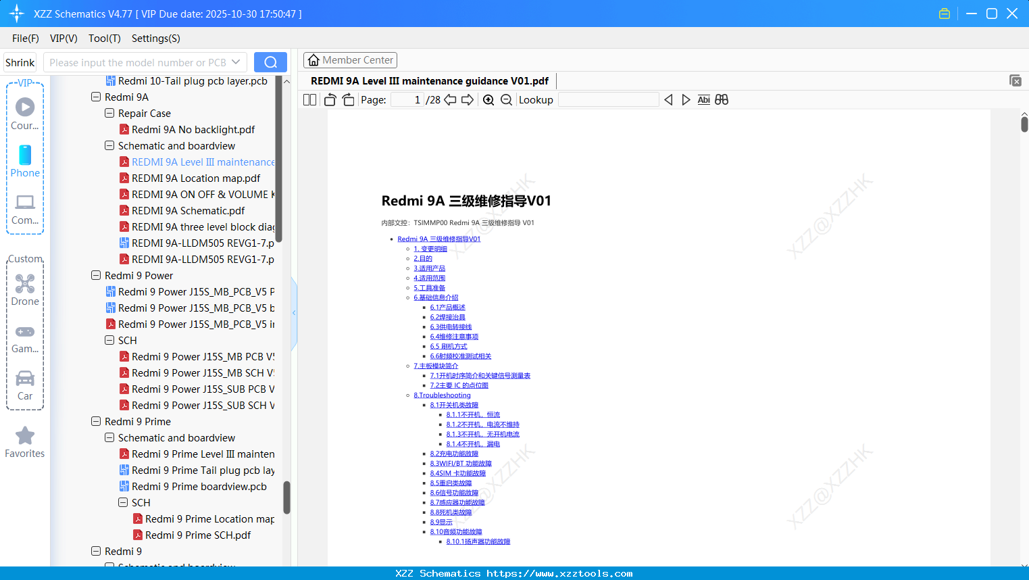Viewport: 1029px width, 580px height.
Task: Follow the 8.3WIFI/BT 功能故障 link
Action: coord(461,464)
